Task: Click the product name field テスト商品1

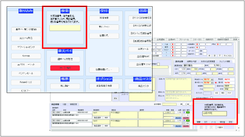Action: click(124, 115)
